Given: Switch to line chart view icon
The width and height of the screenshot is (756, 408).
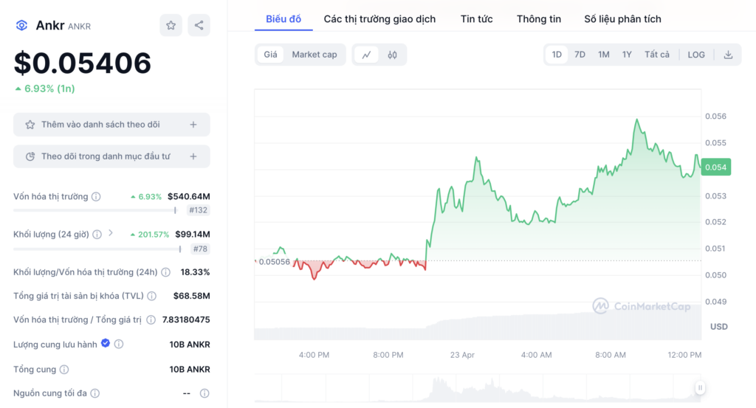Looking at the screenshot, I should click(366, 55).
